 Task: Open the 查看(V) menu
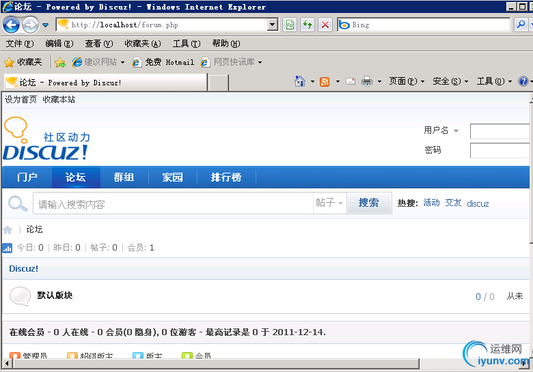click(x=99, y=44)
